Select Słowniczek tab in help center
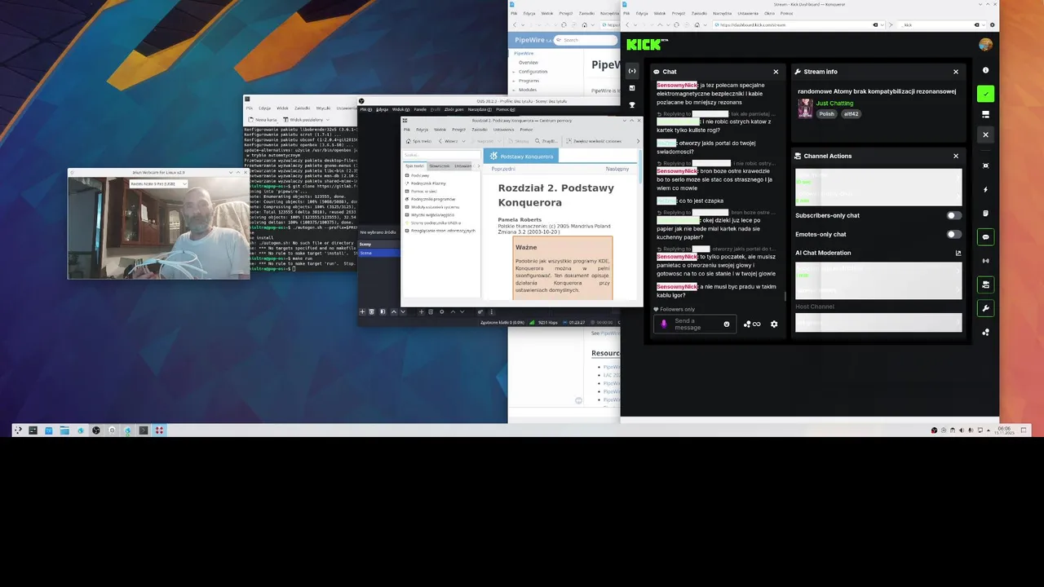Screen dimensions: 1044x587 tap(439, 166)
